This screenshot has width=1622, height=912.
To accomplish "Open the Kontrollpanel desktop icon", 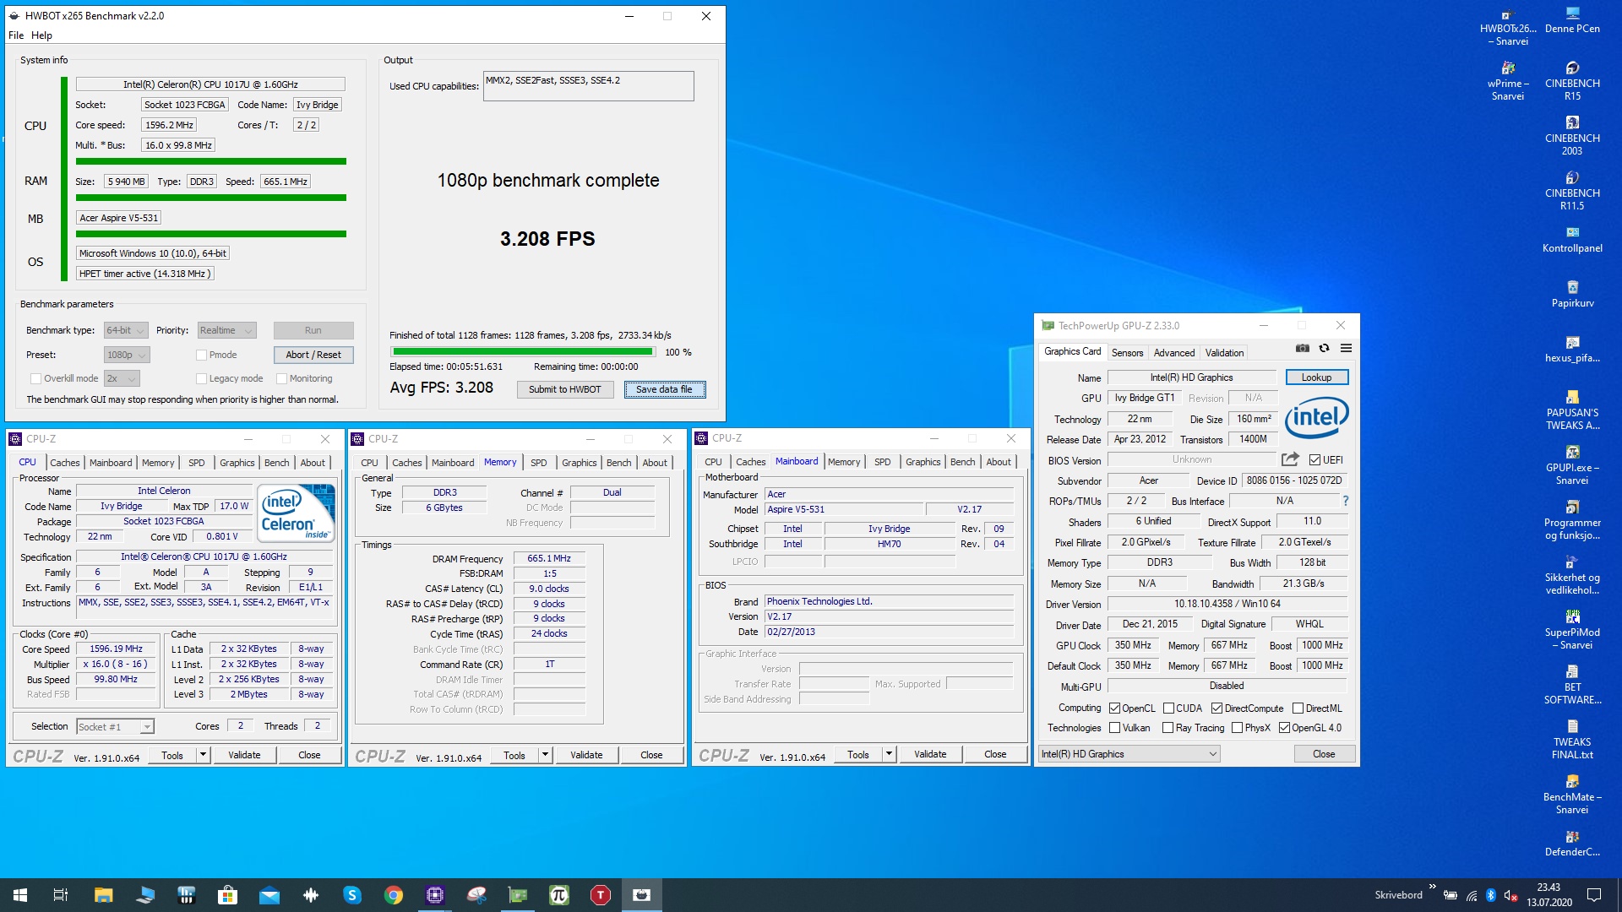I will [x=1572, y=240].
